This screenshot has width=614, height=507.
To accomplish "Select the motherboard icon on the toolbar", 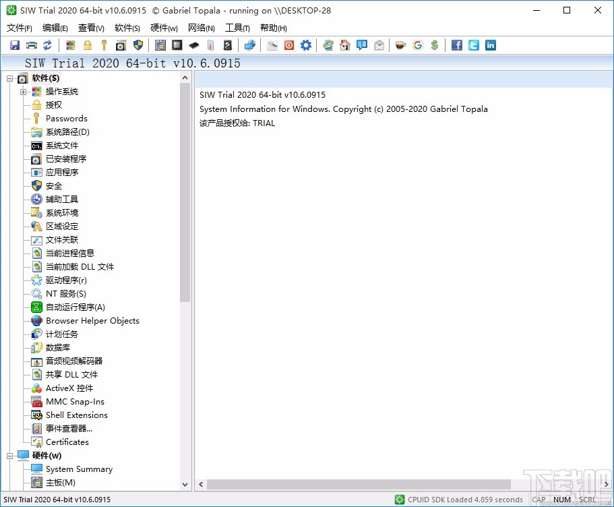I will (x=160, y=44).
